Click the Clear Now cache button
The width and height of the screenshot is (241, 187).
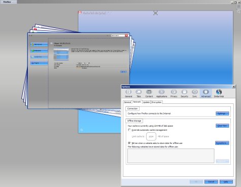point(222,126)
